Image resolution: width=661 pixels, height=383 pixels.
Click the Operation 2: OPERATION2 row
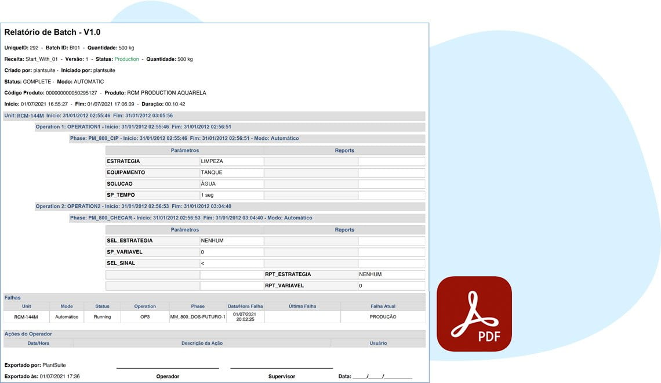pyautogui.click(x=230, y=206)
